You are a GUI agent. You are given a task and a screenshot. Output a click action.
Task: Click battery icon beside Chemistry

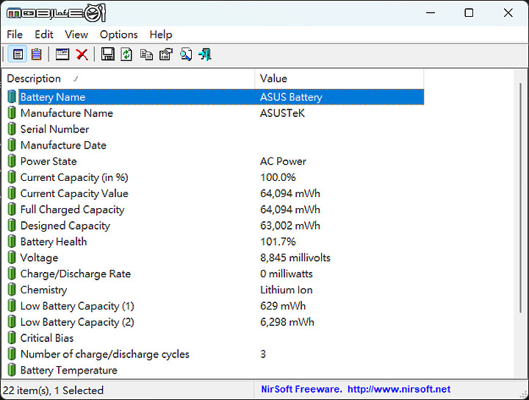[x=12, y=290]
